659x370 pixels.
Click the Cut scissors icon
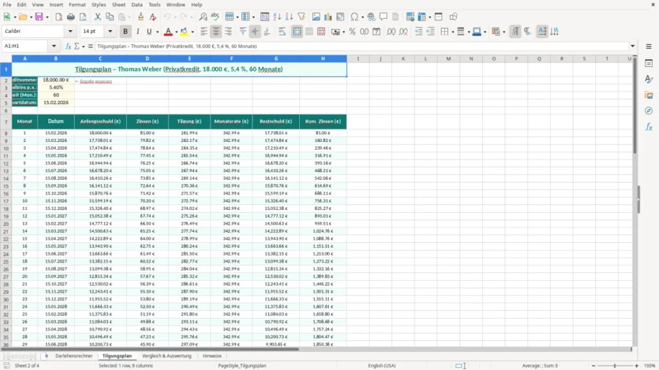coord(98,17)
